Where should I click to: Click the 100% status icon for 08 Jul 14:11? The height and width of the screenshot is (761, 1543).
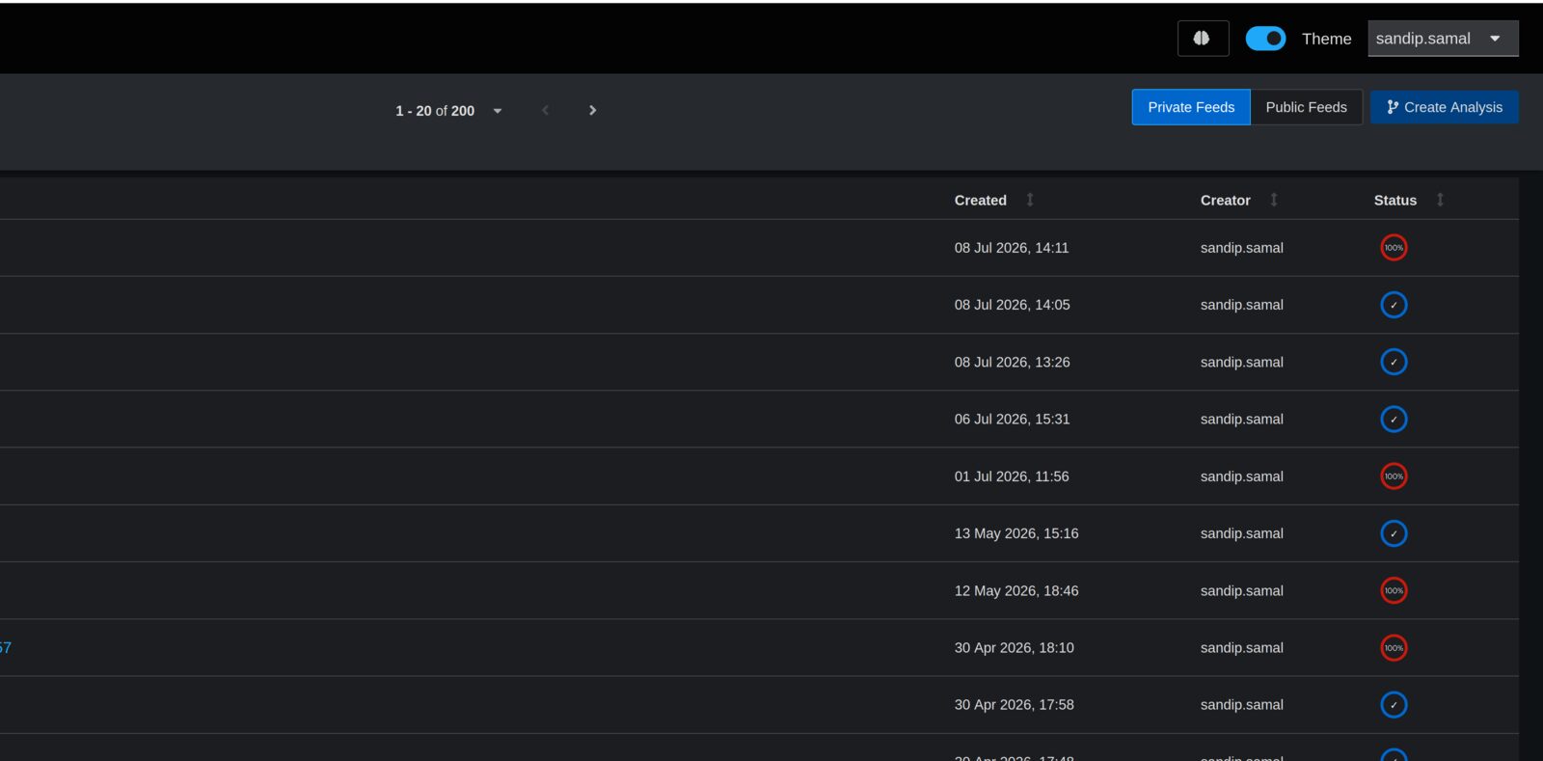coord(1394,248)
